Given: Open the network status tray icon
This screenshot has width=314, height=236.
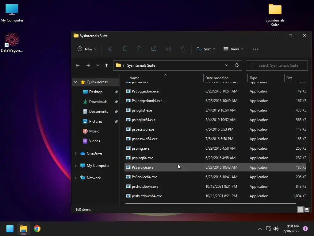Looking at the screenshot, I should 268,229.
